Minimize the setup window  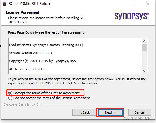point(120,4)
